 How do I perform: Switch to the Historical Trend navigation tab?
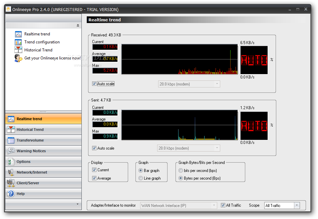(43, 130)
